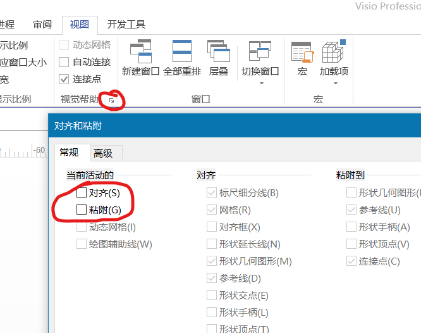Viewport: 421px width, 333px height.
Task: Enable the 粘附(G) checkbox
Action: pos(82,210)
